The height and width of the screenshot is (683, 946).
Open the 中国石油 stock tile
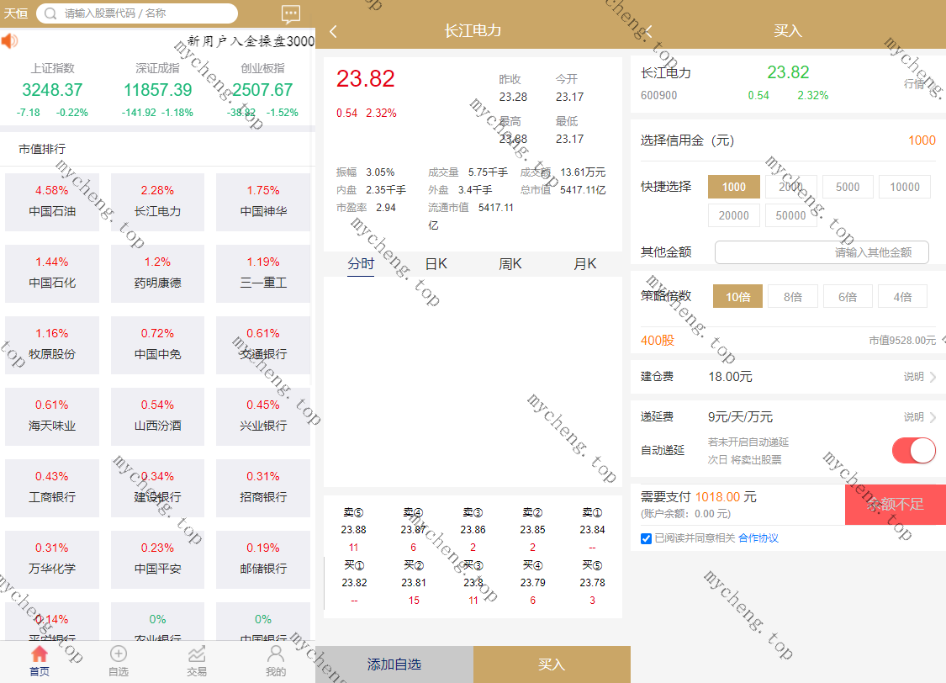pos(52,202)
